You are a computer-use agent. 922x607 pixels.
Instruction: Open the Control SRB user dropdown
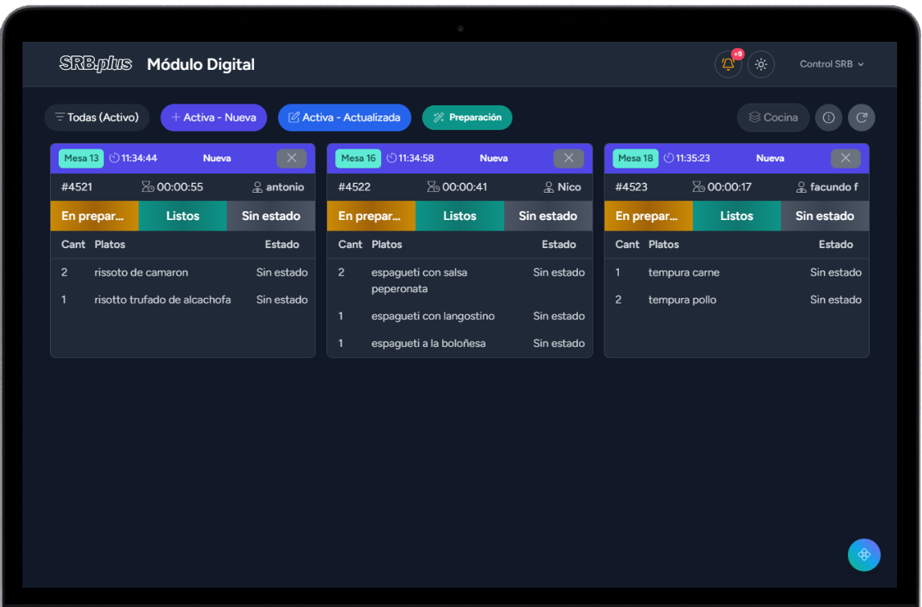point(831,64)
